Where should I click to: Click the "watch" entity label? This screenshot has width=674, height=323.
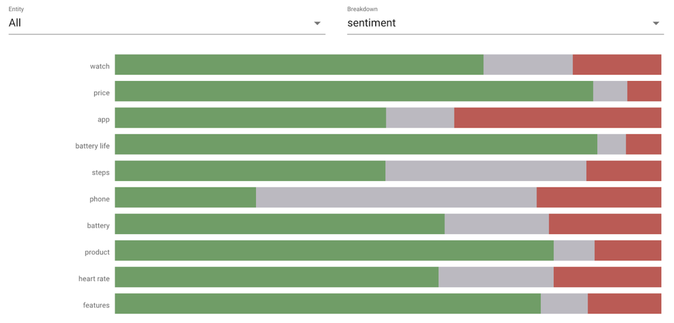100,66
